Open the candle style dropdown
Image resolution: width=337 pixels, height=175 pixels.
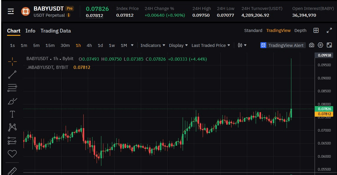242,45
